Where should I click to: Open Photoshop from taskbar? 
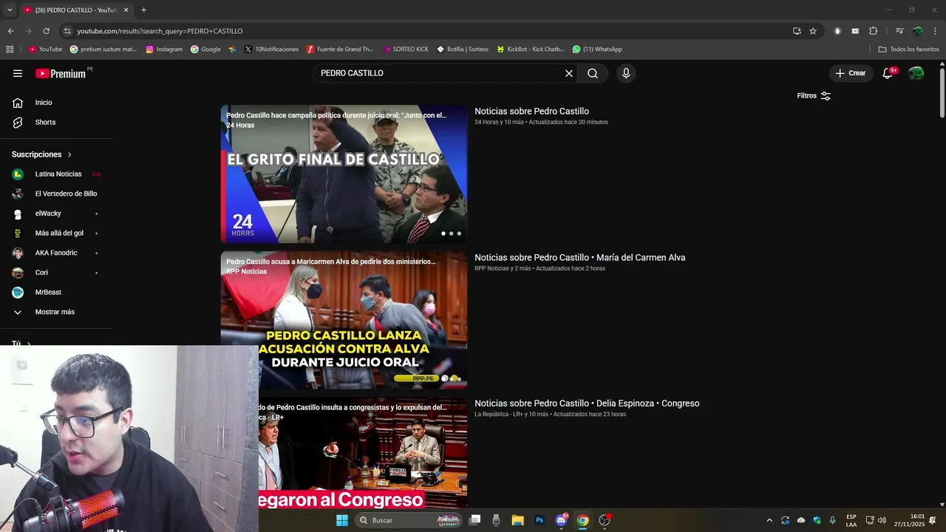[540, 520]
